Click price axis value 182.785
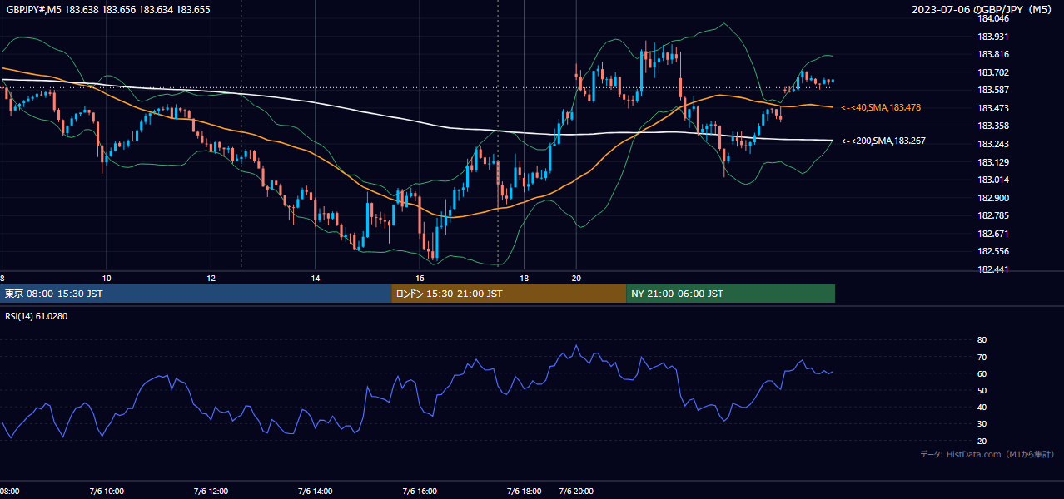The image size is (1064, 499). 992,215
